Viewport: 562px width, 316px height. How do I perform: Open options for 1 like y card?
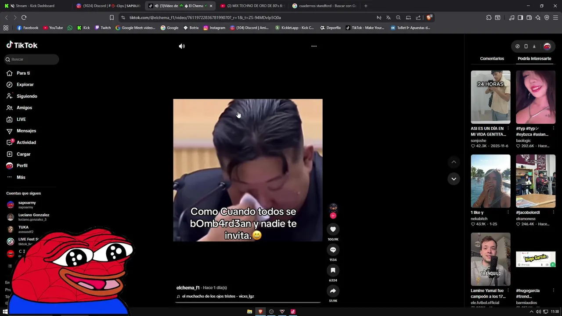point(508,212)
